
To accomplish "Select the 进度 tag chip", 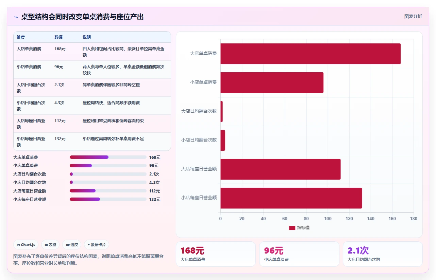I will click(x=72, y=245).
